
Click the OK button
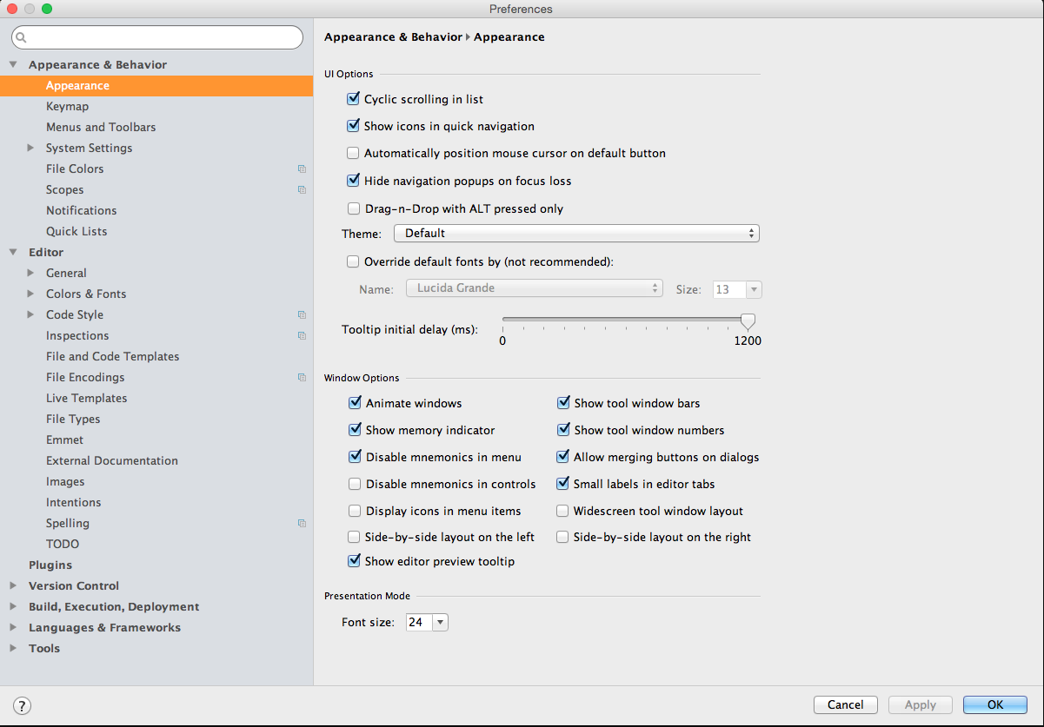(994, 704)
